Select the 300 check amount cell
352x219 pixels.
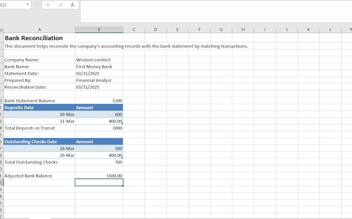(99, 149)
